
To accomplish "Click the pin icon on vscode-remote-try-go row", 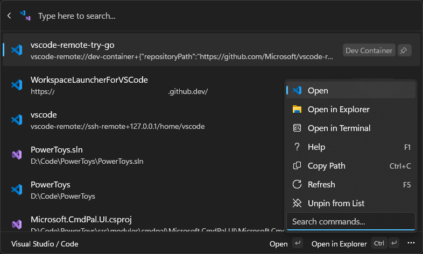I will [x=404, y=50].
